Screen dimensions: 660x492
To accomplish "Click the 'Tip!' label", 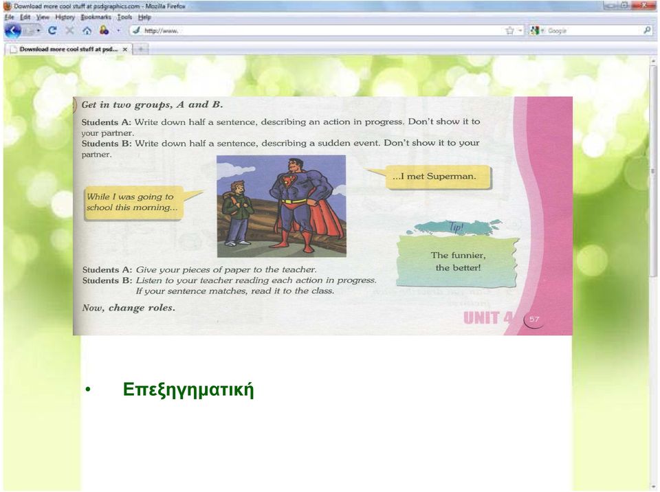I will tap(456, 227).
